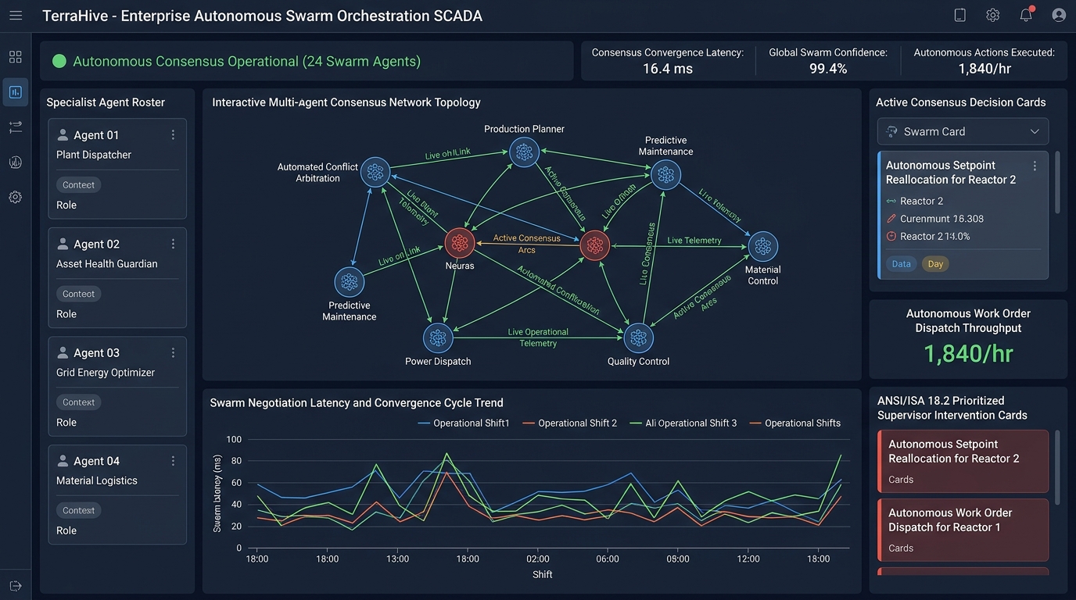Click the 99.4% Global Swarm Confidence value
Image resolution: width=1076 pixels, height=600 pixels.
[828, 69]
